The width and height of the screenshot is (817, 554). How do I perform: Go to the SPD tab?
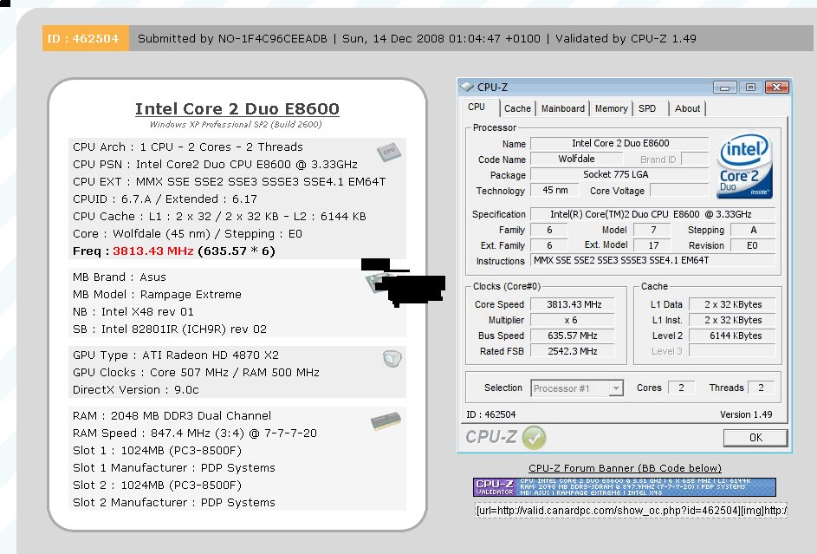tap(647, 108)
